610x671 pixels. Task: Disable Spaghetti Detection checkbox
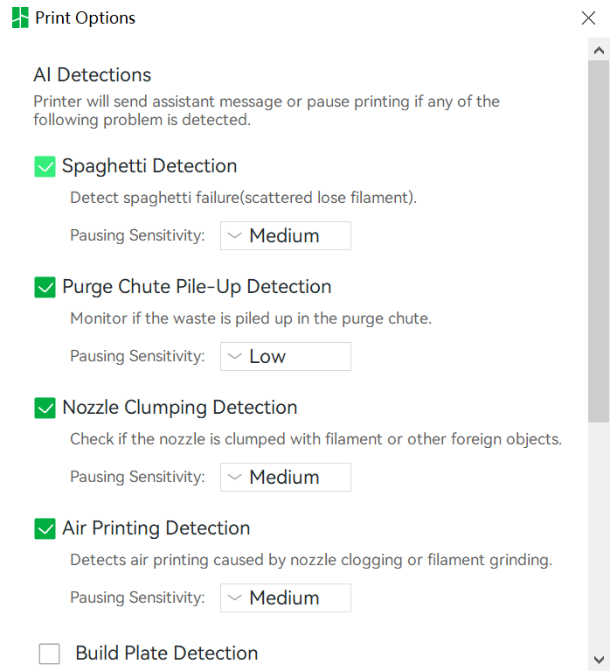pyautogui.click(x=45, y=166)
